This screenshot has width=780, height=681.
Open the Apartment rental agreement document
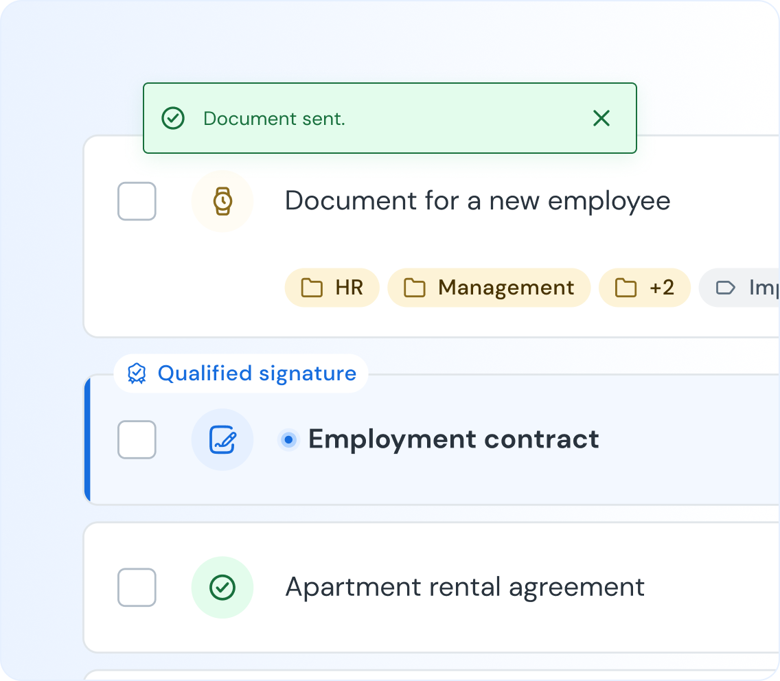coord(465,587)
